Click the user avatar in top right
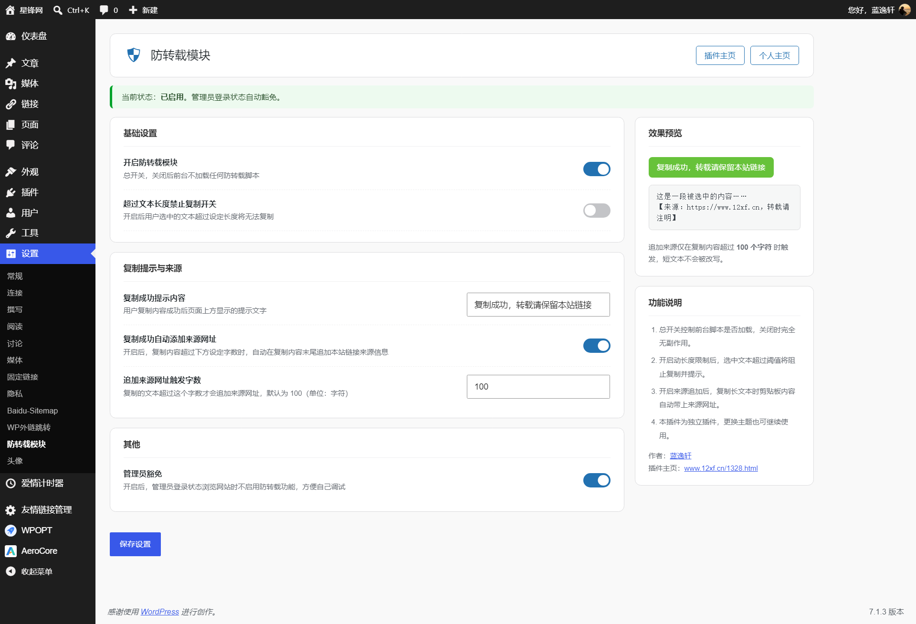The height and width of the screenshot is (624, 916). click(x=905, y=10)
